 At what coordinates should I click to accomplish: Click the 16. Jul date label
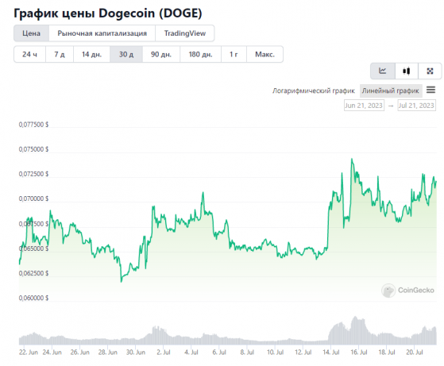359,353
